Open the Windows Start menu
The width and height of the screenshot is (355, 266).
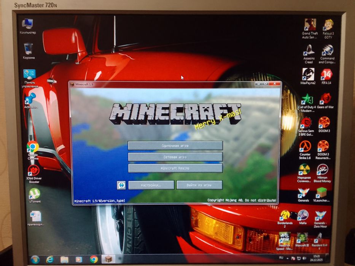click(x=35, y=260)
